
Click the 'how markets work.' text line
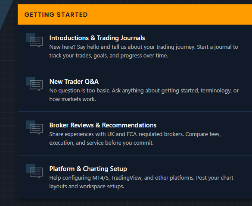click(x=72, y=99)
